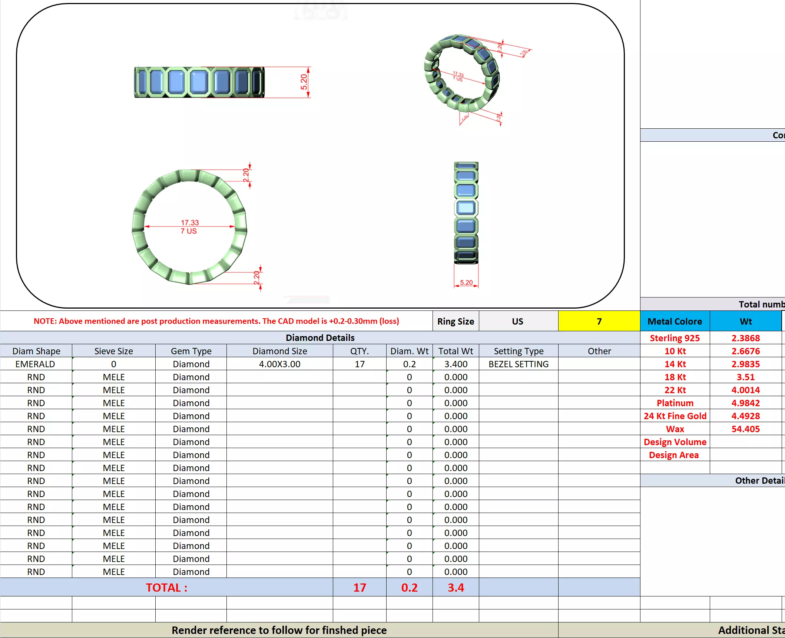The height and width of the screenshot is (638, 785).
Task: Select the Design Volume label cell
Action: pos(675,442)
